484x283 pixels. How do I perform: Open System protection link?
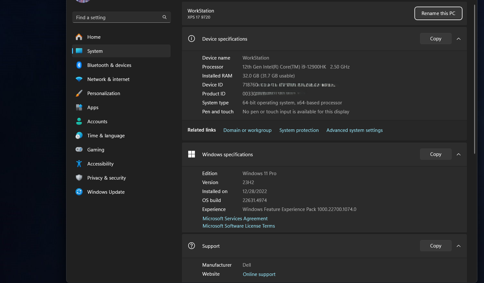click(x=299, y=130)
